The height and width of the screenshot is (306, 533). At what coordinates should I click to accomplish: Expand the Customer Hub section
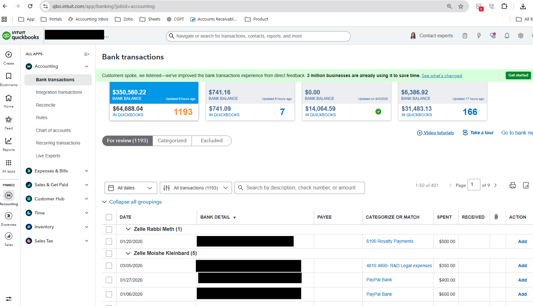pyautogui.click(x=87, y=199)
